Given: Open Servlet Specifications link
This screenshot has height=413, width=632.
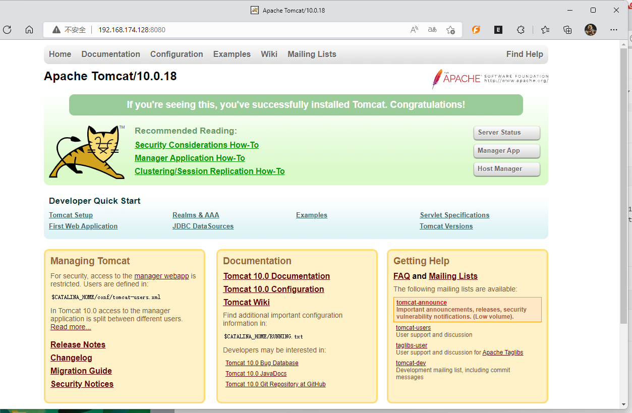Looking at the screenshot, I should point(454,215).
